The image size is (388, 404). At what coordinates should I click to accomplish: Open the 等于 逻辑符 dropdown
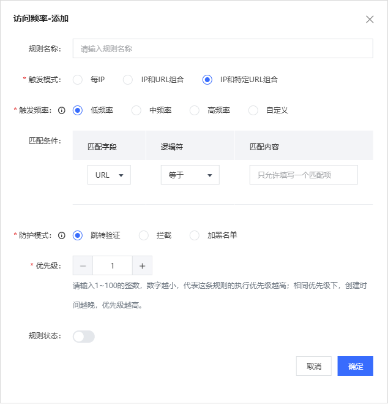(190, 175)
